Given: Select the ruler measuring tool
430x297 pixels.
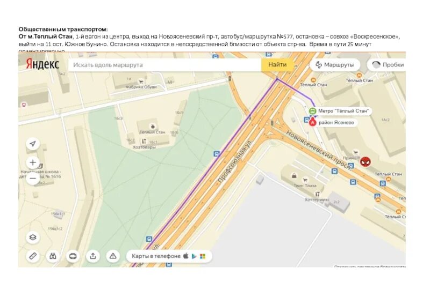Looking at the screenshot, I should tap(33, 256).
